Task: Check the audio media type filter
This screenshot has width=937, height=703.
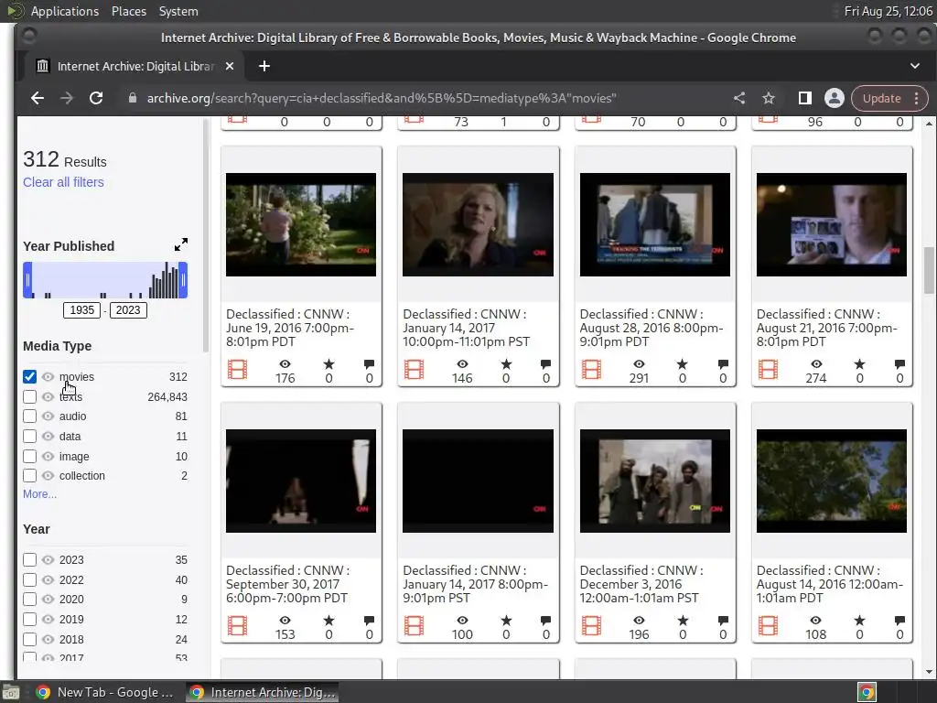Action: point(29,416)
